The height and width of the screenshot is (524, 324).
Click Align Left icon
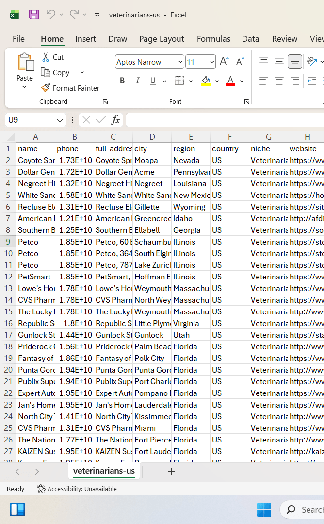click(x=264, y=81)
